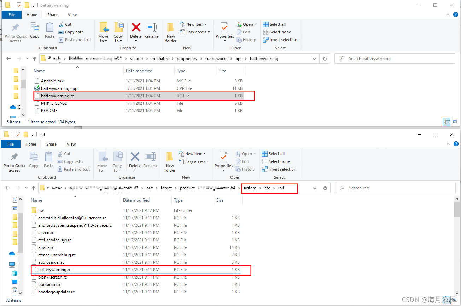The image size is (461, 306).
Task: Click the Rename icon in the ribbon
Action: point(152,32)
